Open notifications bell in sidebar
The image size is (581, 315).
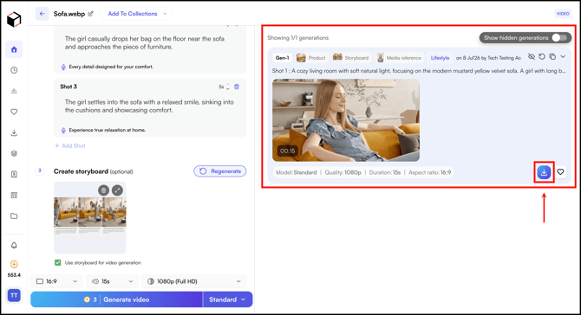(x=14, y=245)
